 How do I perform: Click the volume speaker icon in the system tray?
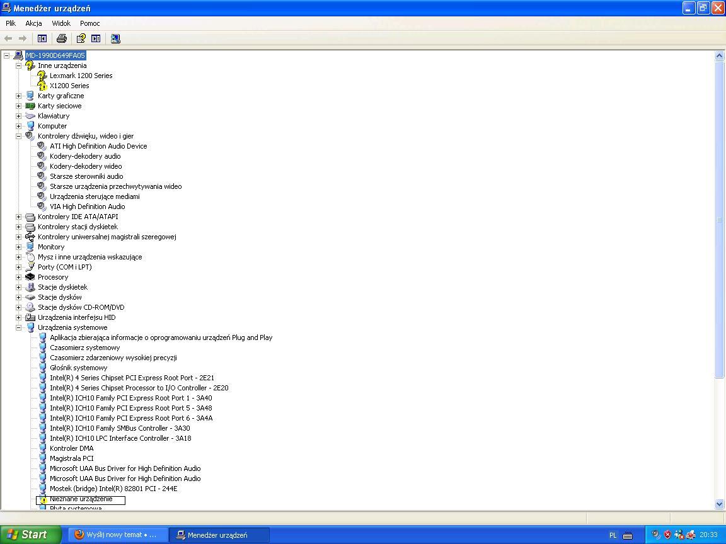coord(655,535)
